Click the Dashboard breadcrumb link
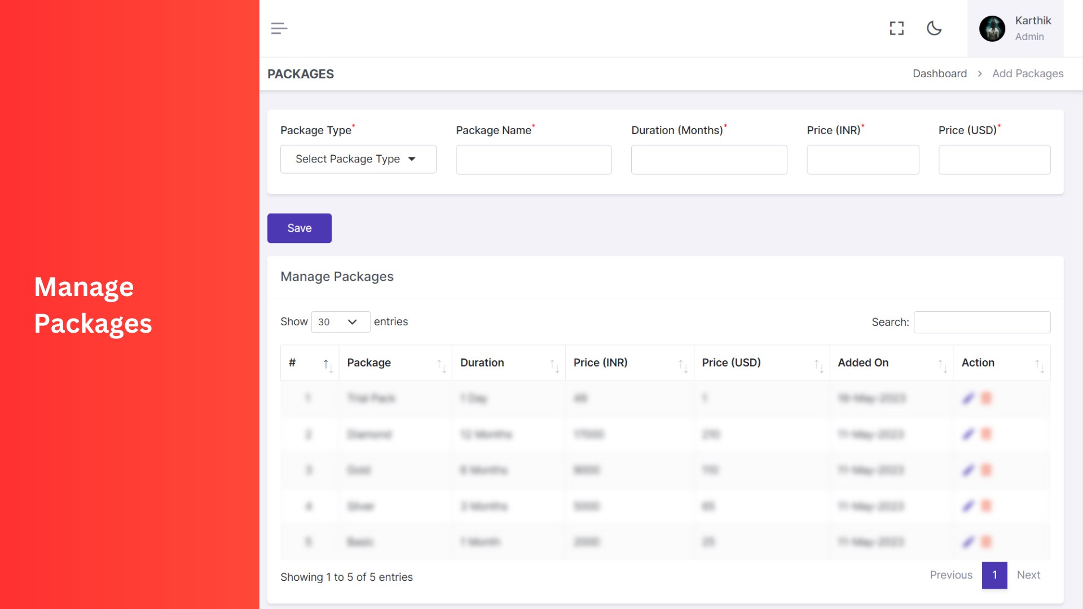Screen dimensions: 1083x609 pyautogui.click(x=940, y=73)
